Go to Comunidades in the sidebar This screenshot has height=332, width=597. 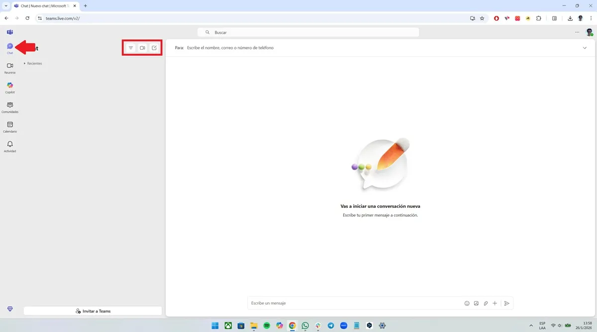[10, 107]
